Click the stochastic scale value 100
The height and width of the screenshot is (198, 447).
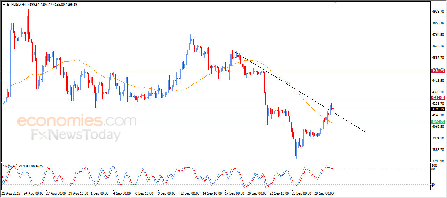435,165
